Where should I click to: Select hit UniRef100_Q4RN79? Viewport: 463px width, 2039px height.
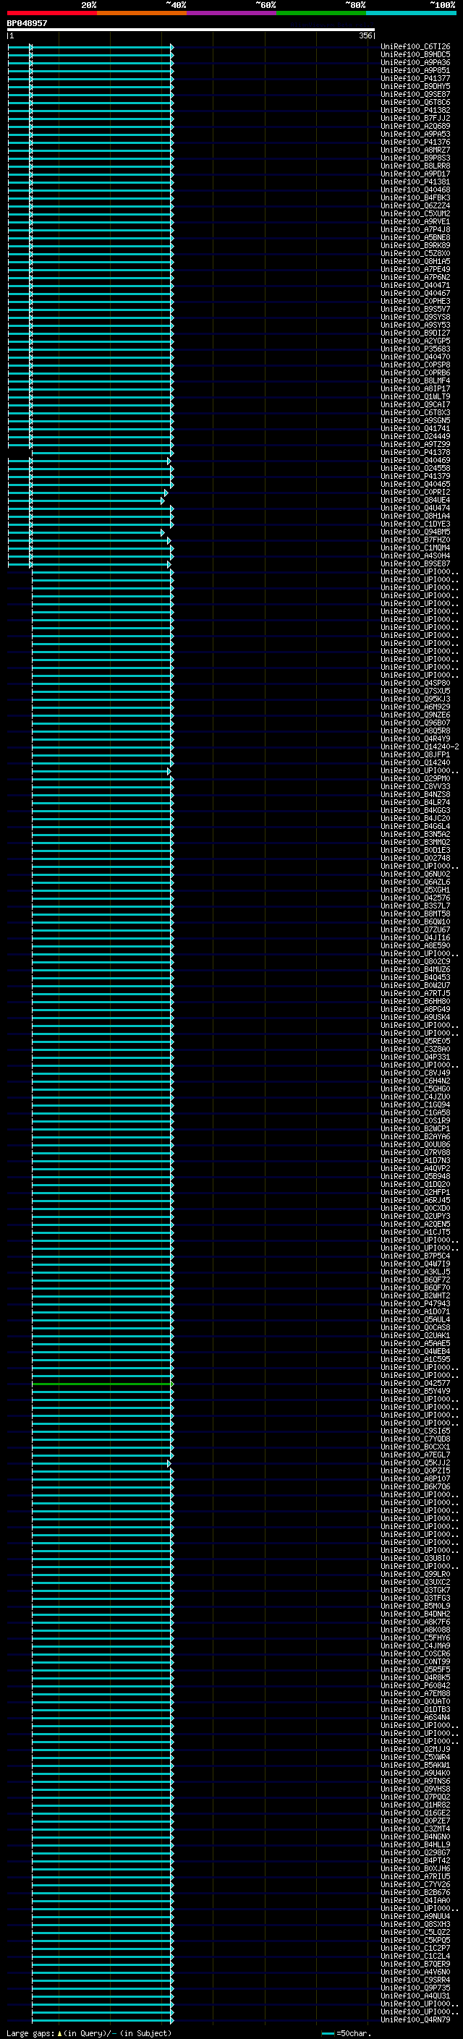coord(415,2019)
